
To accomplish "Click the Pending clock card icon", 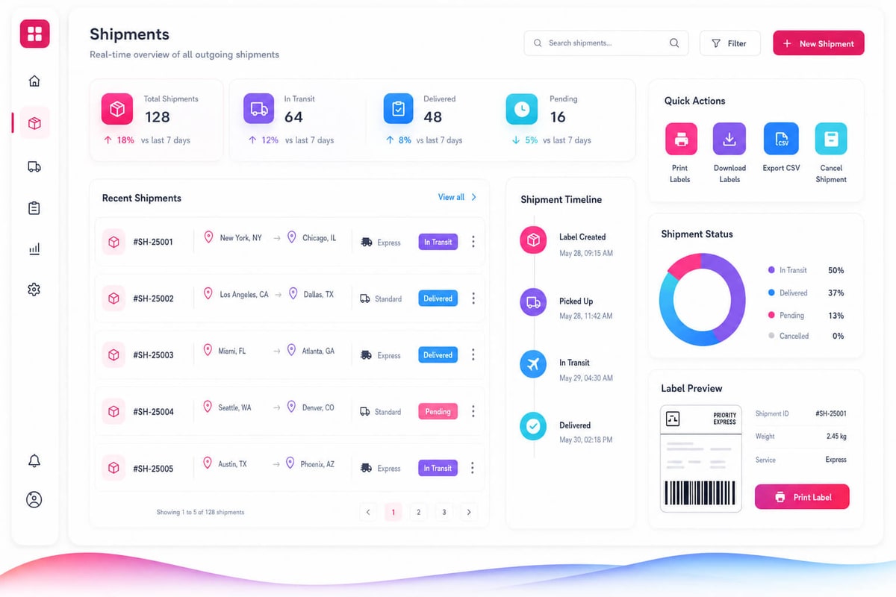I will point(521,109).
